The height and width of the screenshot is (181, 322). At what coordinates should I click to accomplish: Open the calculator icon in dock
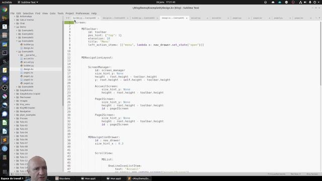tap(5, 157)
